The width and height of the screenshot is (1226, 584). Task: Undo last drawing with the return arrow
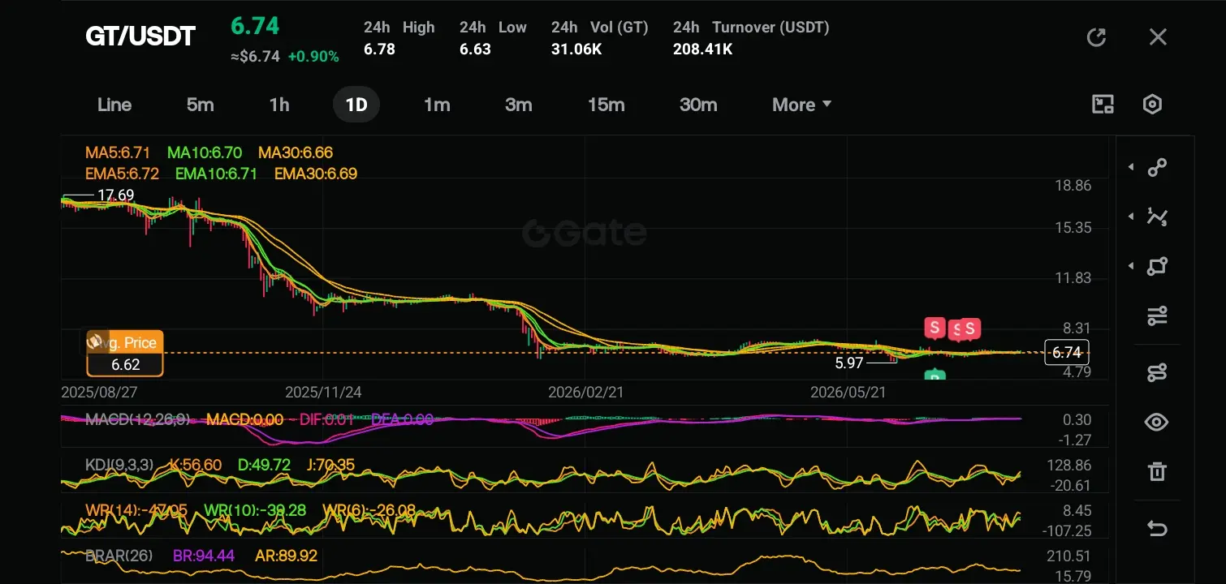point(1157,529)
